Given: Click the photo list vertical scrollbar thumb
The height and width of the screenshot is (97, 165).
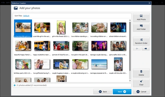Looking at the screenshot, I should [x=130, y=46].
